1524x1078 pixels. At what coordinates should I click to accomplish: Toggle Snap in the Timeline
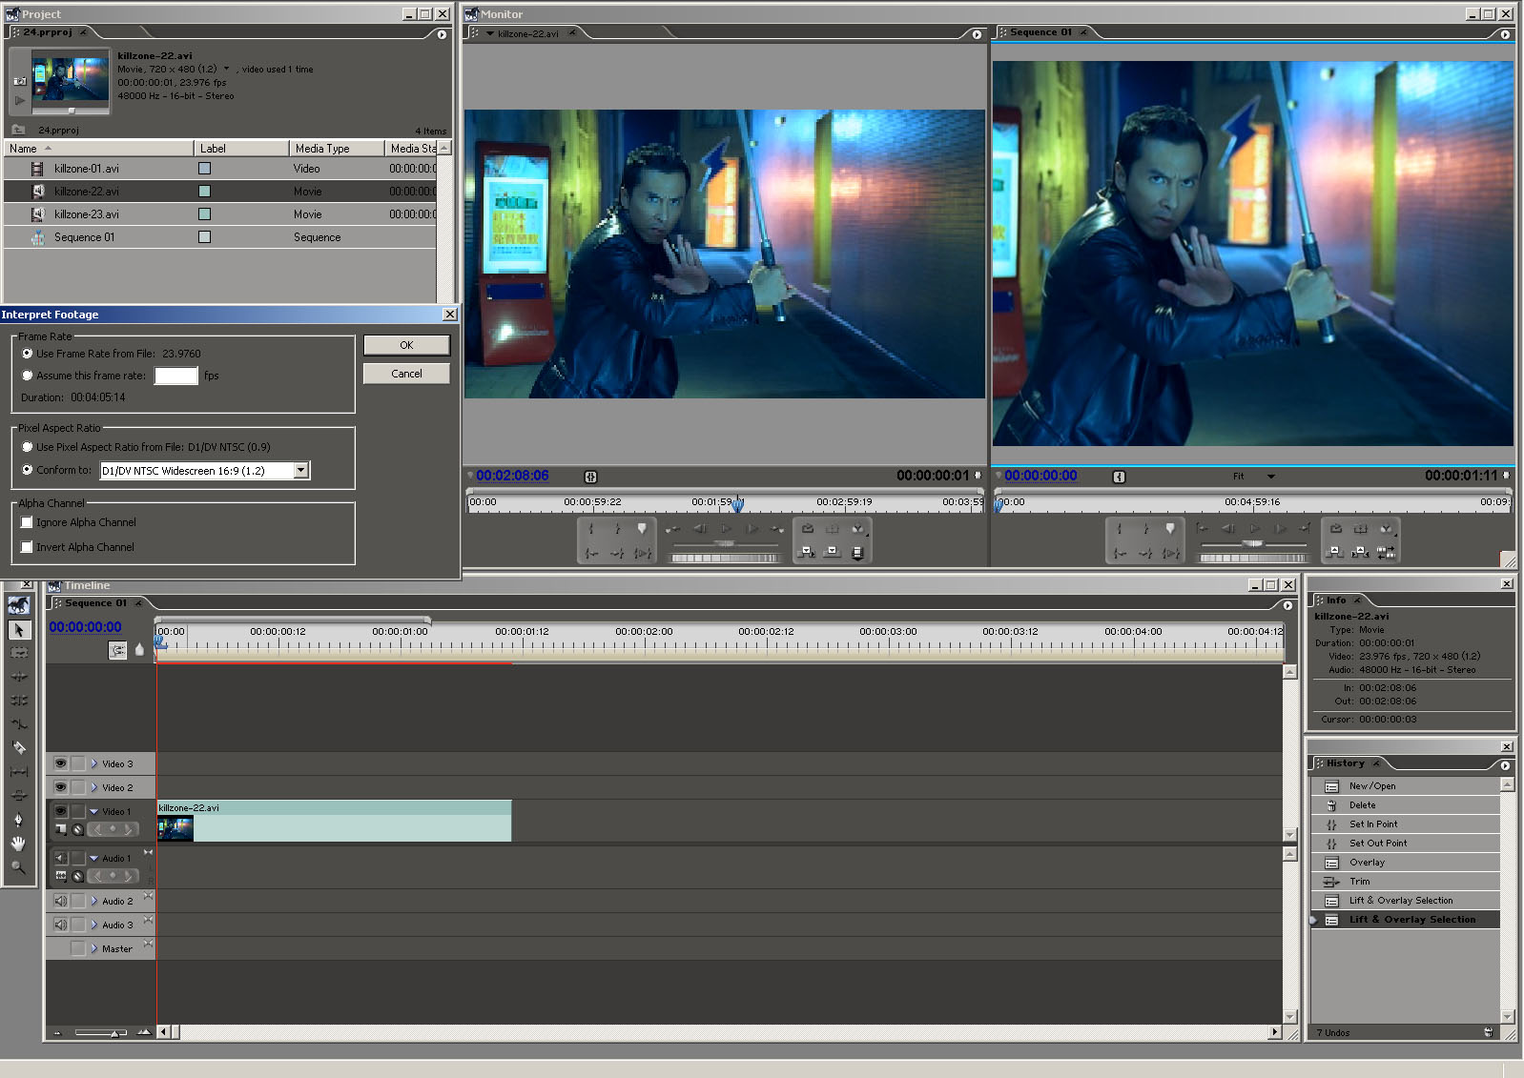[x=117, y=650]
